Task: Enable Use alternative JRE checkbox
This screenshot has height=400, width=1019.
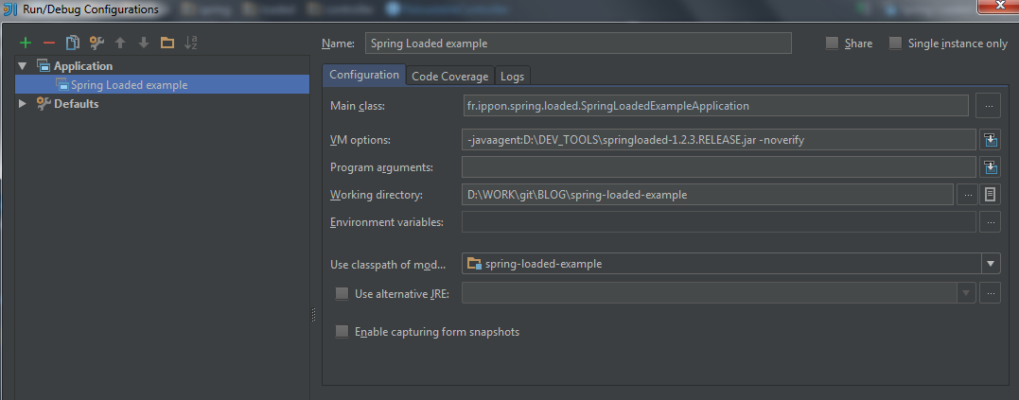Action: pyautogui.click(x=343, y=293)
